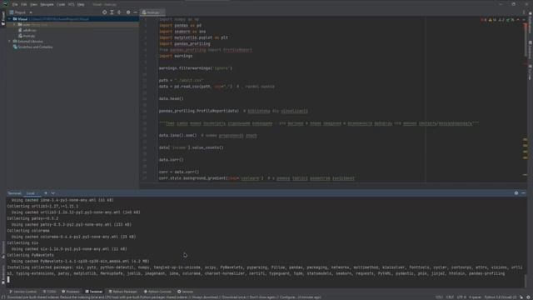Open the Navigate menu

click(x=47, y=4)
